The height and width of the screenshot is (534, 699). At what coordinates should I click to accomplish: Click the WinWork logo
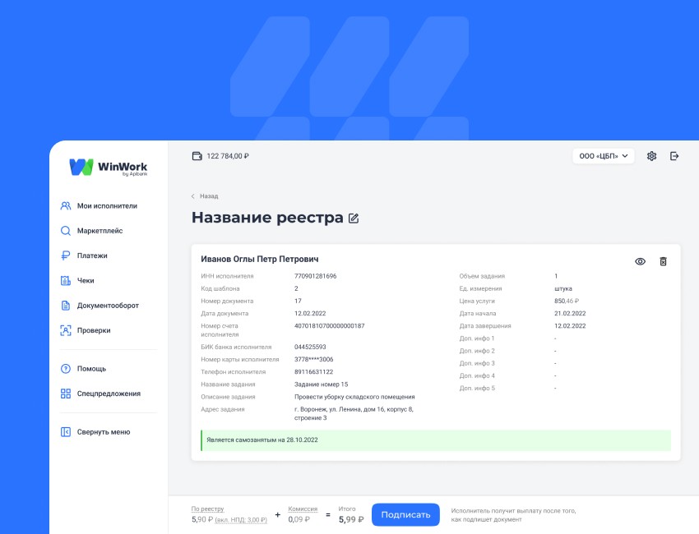109,166
